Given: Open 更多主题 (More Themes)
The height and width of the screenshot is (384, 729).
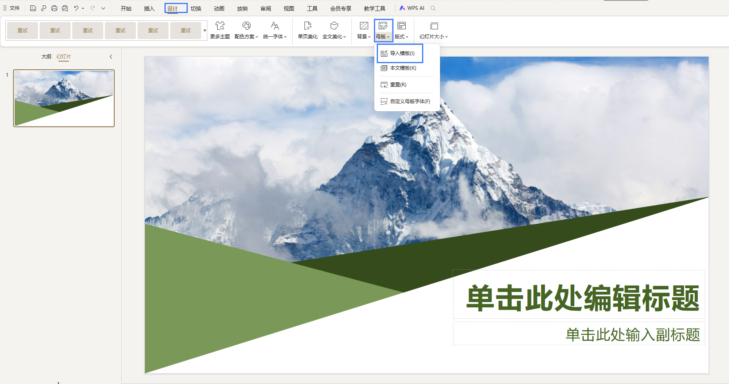Looking at the screenshot, I should click(x=220, y=30).
